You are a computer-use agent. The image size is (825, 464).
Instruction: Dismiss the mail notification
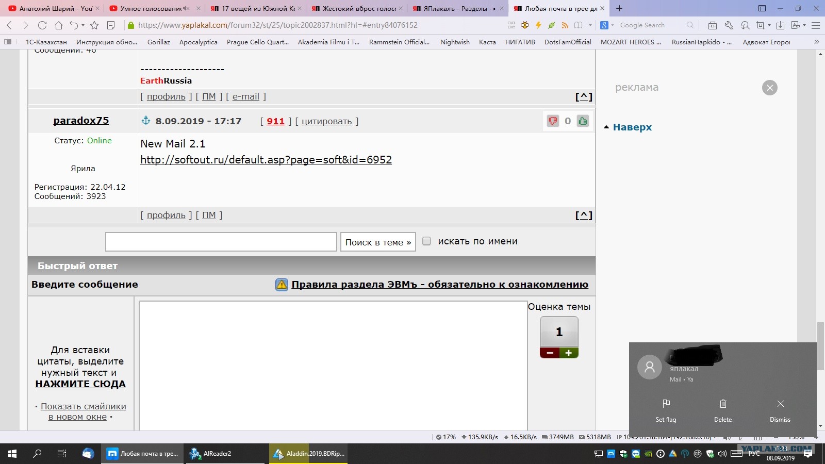pos(780,404)
